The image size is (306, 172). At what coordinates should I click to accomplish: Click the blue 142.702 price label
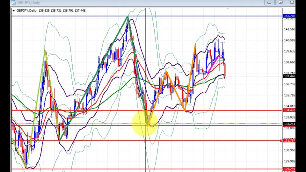(289, 16)
